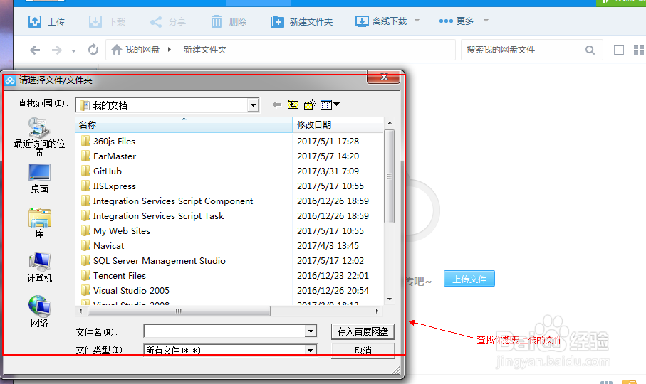Refresh the netdisk file list
Image resolution: width=646 pixels, height=384 pixels.
(x=93, y=50)
